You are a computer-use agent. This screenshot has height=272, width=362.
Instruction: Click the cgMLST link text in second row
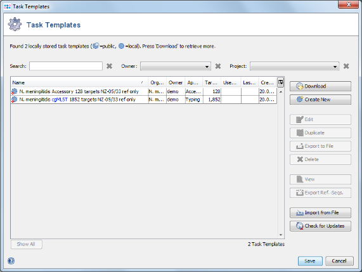[60, 100]
